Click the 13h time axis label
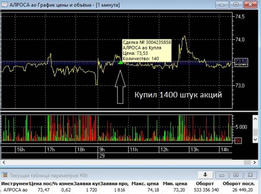 194,149
